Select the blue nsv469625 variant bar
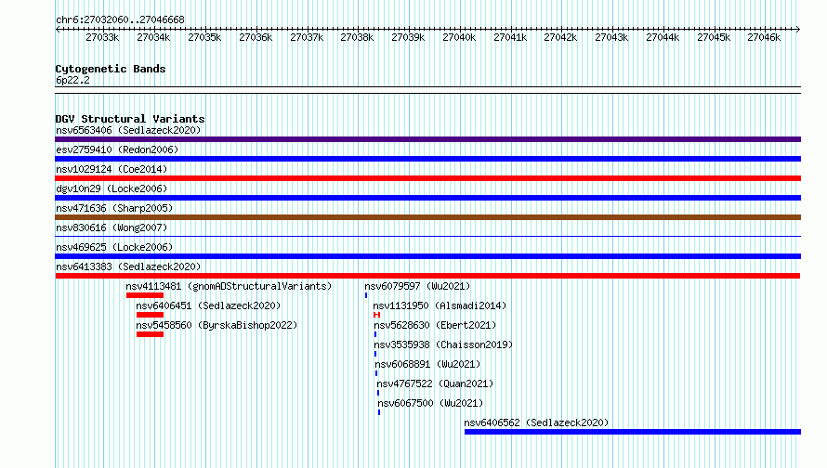 [x=427, y=256]
